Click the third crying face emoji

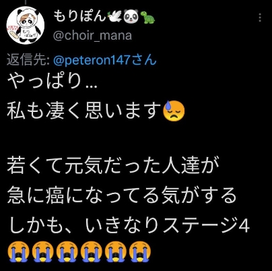click(67, 252)
